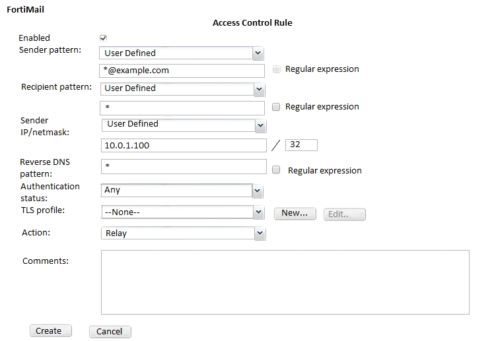Screen dimensions: 496x341
Task: Open the Recipient pattern dropdown
Action: 182,88
